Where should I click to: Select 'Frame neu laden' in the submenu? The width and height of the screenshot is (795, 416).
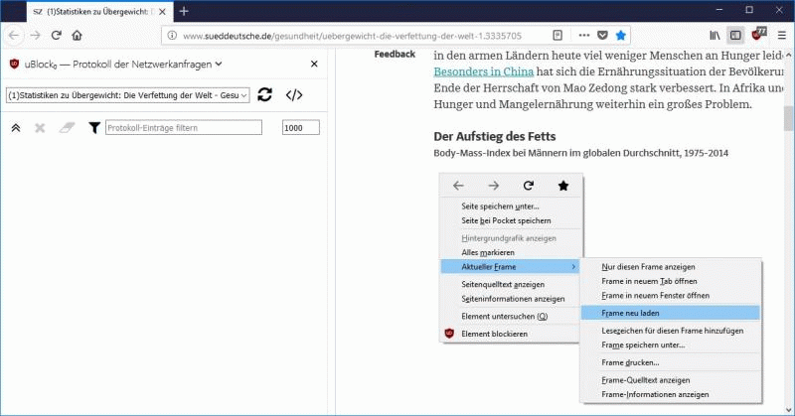(637, 312)
